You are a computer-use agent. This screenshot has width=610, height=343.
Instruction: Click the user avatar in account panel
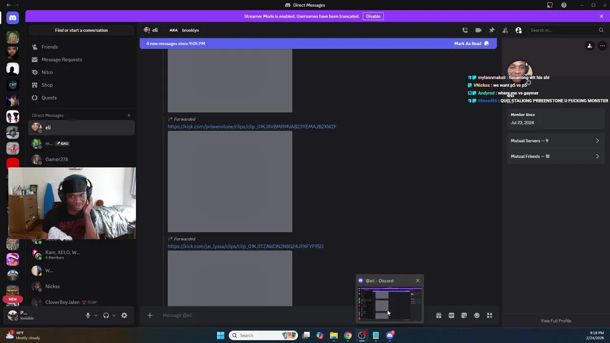[x=13, y=315]
